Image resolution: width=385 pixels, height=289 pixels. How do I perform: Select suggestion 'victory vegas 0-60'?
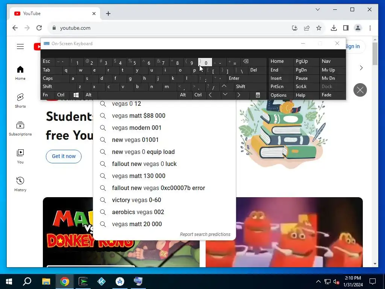coord(165,200)
